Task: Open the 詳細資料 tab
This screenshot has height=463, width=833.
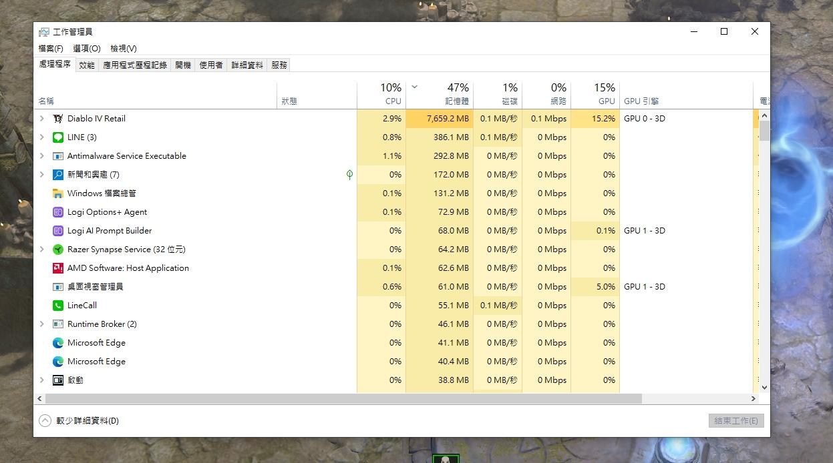Action: pyautogui.click(x=247, y=65)
